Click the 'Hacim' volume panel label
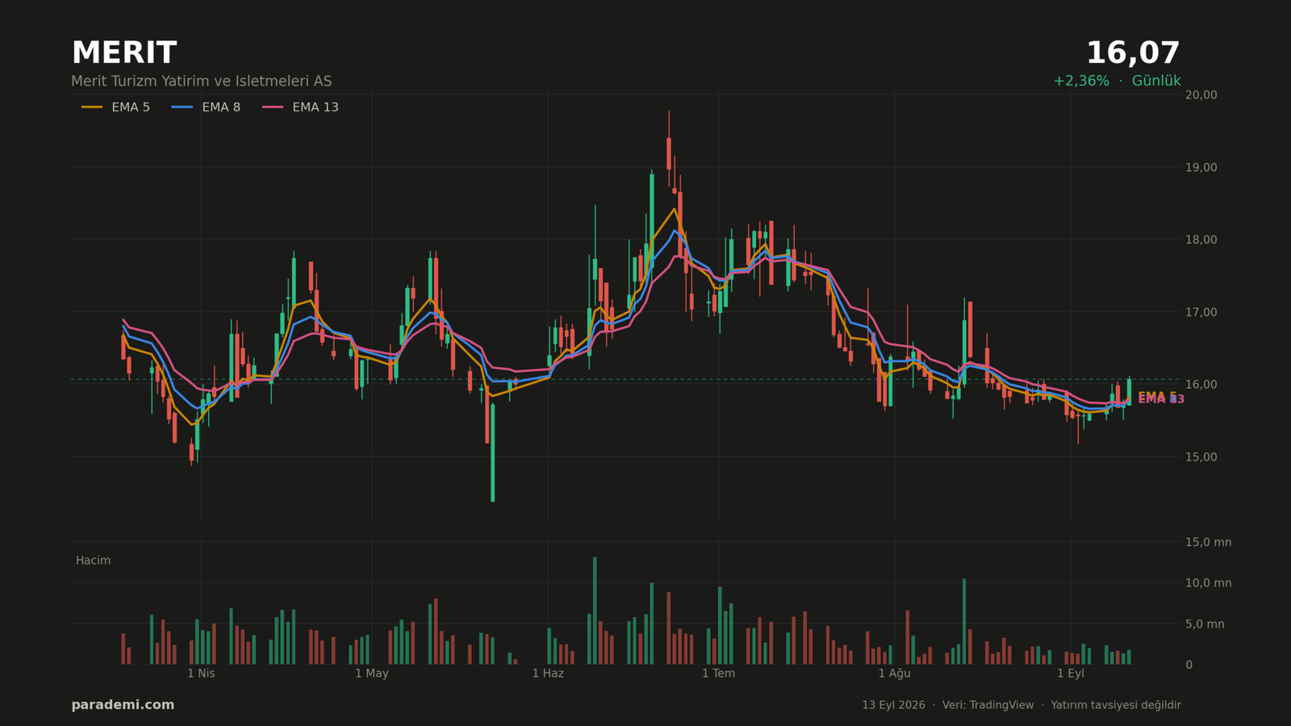 point(93,561)
